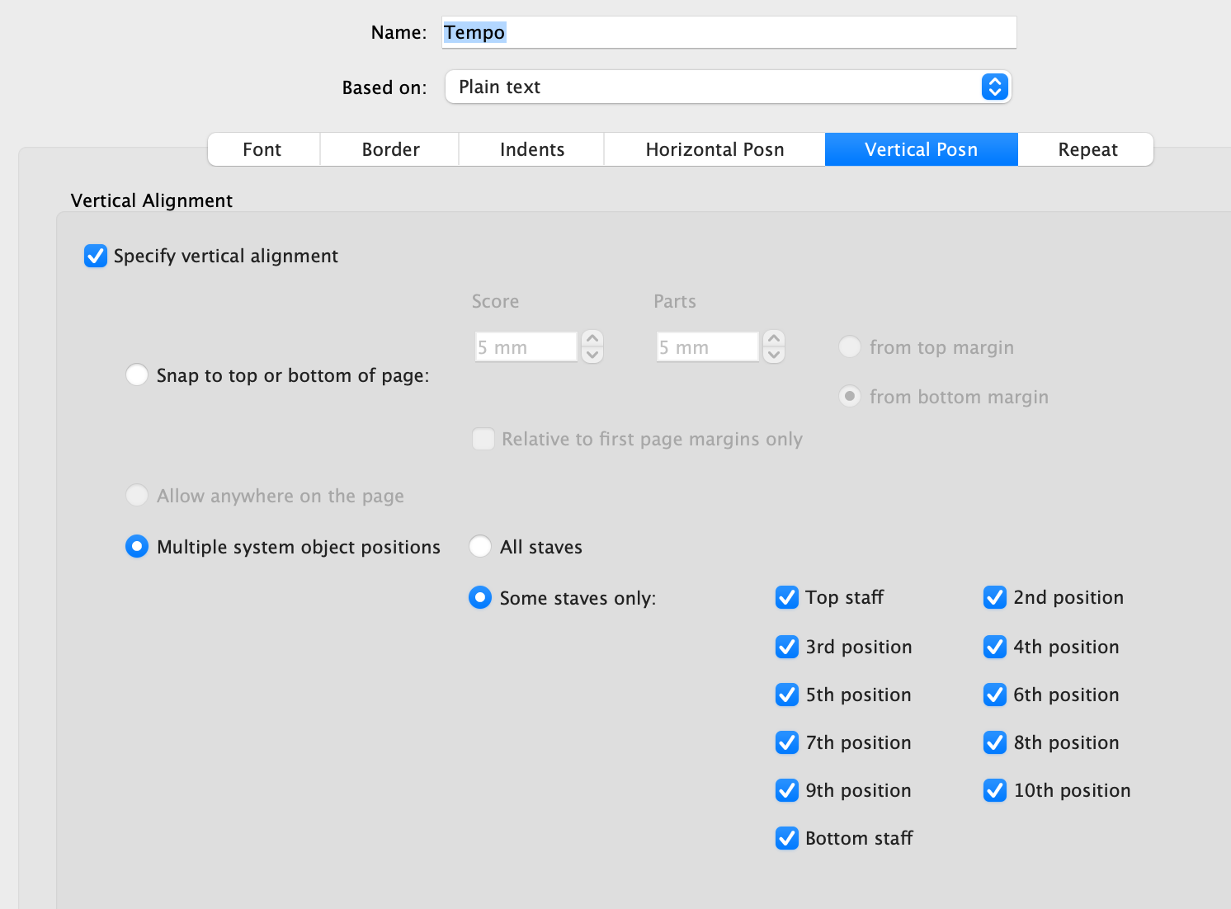Open the Border tab
This screenshot has width=1231, height=909.
coord(389,149)
